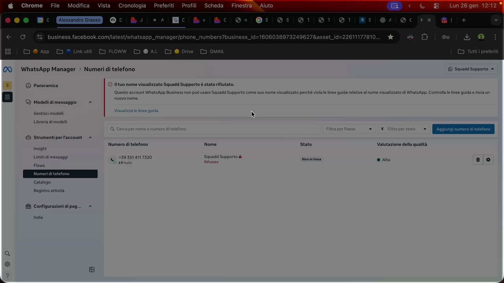Open Flows in sidebar
This screenshot has width=504, height=283.
[x=39, y=165]
